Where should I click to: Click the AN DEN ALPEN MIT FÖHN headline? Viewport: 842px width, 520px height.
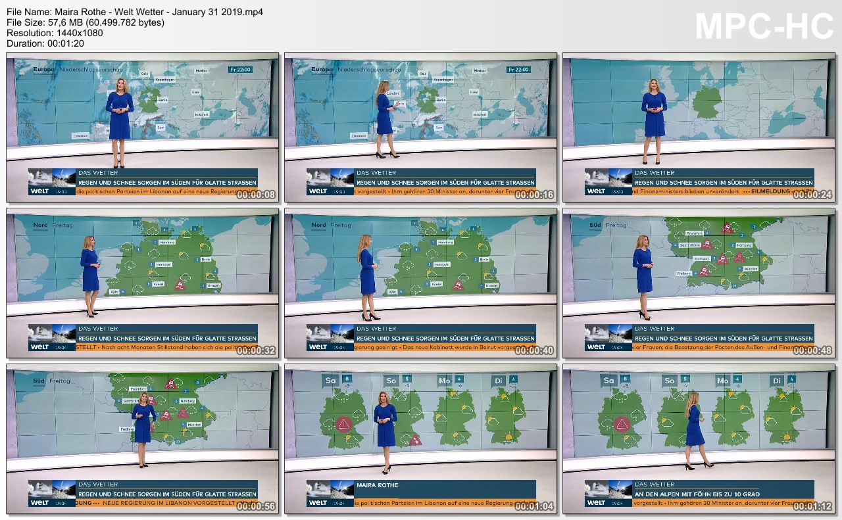click(697, 494)
